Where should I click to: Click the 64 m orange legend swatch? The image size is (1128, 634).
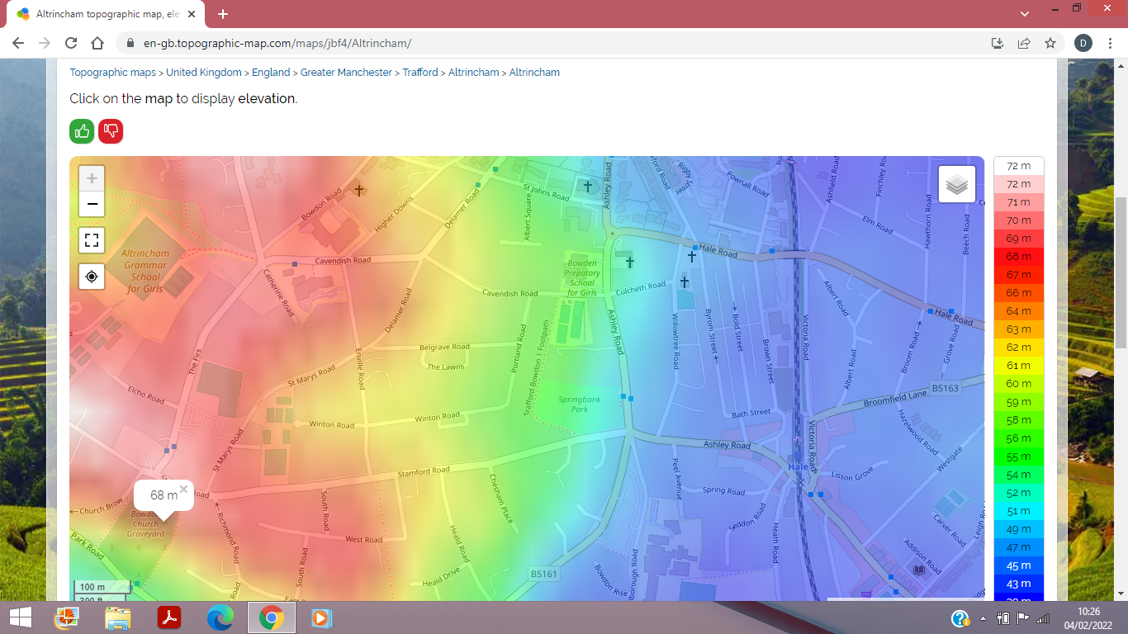(1019, 311)
